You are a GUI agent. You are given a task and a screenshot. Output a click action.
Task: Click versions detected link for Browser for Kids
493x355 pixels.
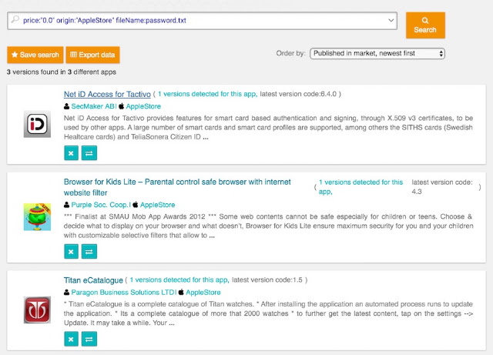[x=361, y=187]
